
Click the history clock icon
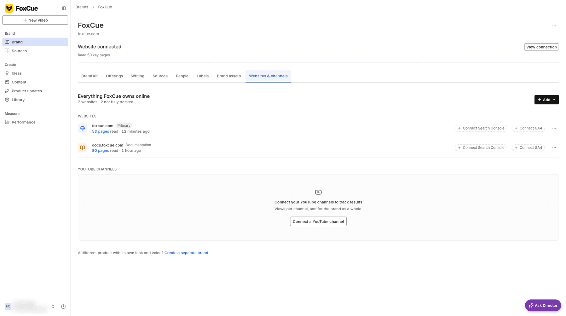pos(63,306)
